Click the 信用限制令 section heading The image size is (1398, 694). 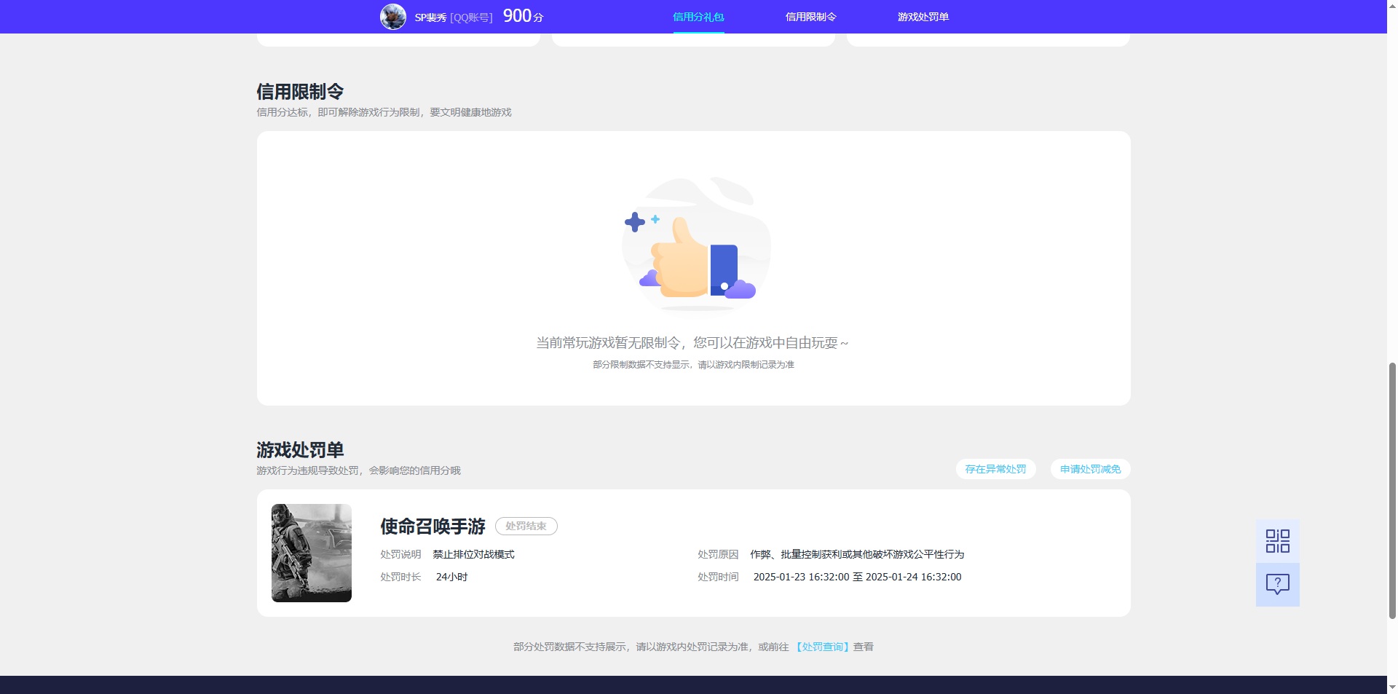point(300,92)
